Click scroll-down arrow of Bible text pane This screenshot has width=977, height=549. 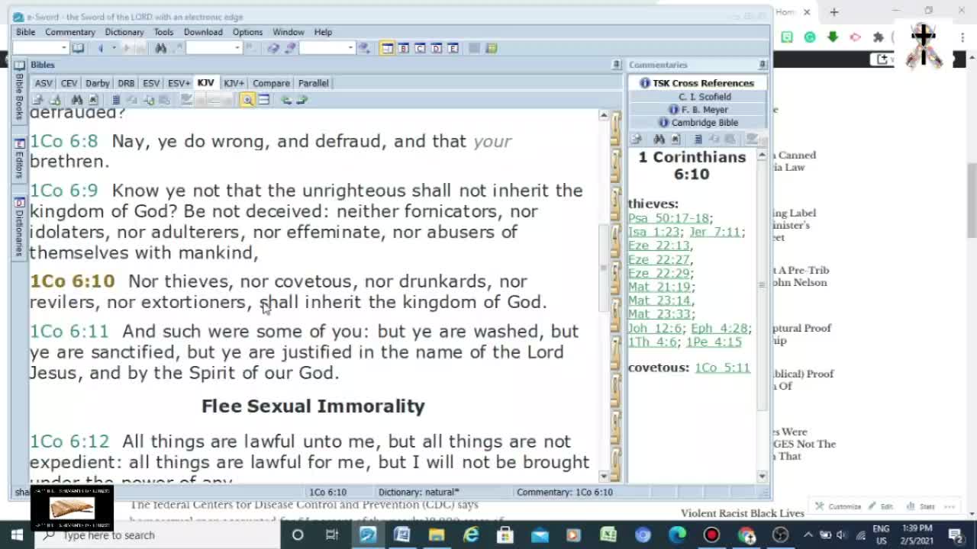(x=604, y=476)
